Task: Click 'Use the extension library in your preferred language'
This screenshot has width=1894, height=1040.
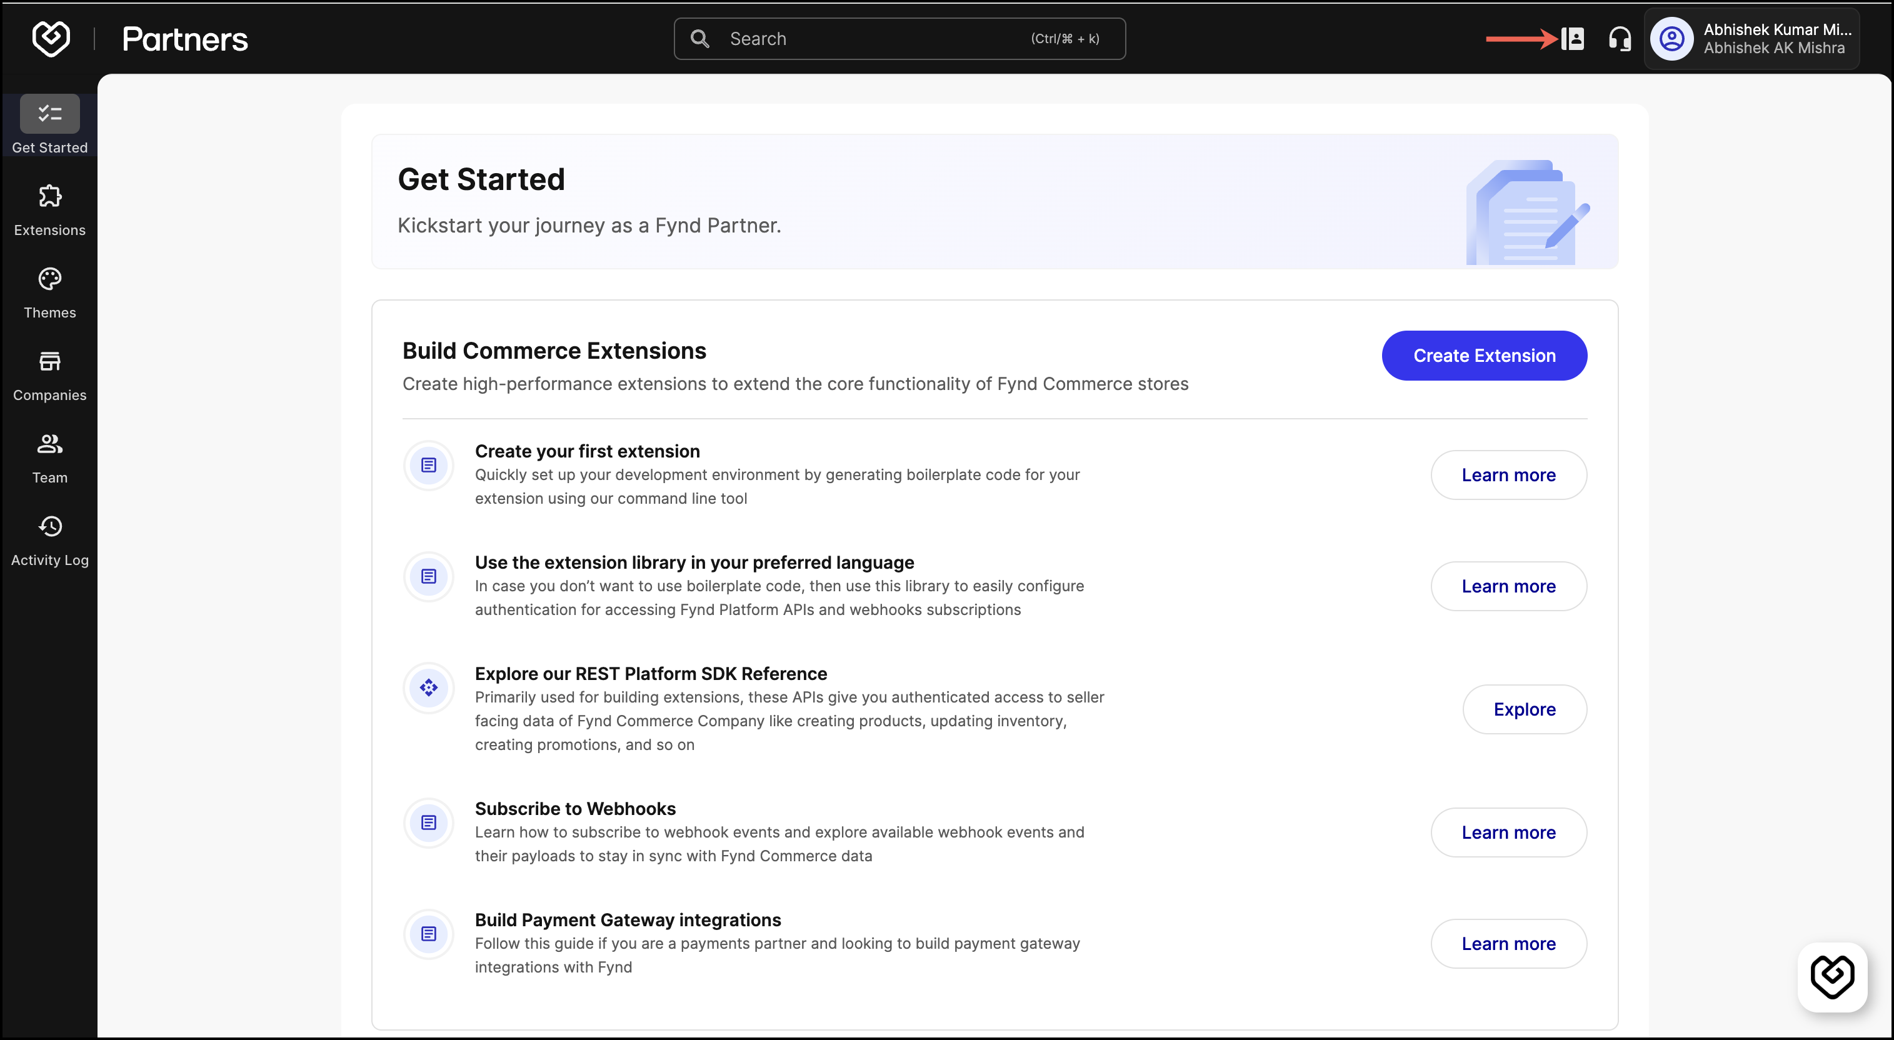Action: [695, 563]
